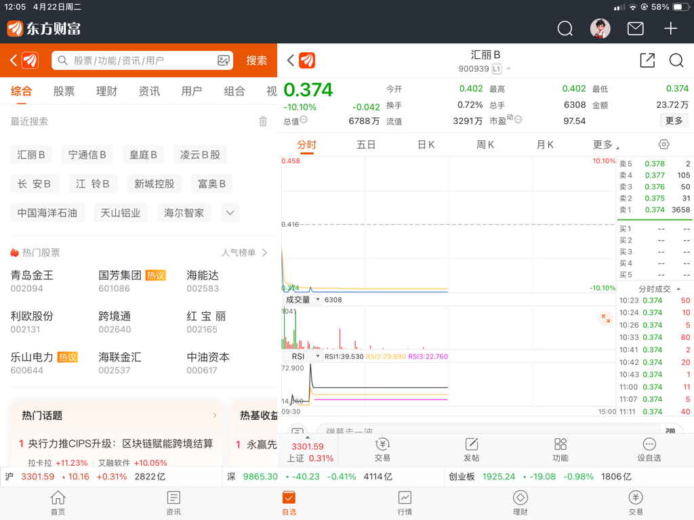Tap the 弹幕 comment input field
The image size is (694, 520).
487,430
